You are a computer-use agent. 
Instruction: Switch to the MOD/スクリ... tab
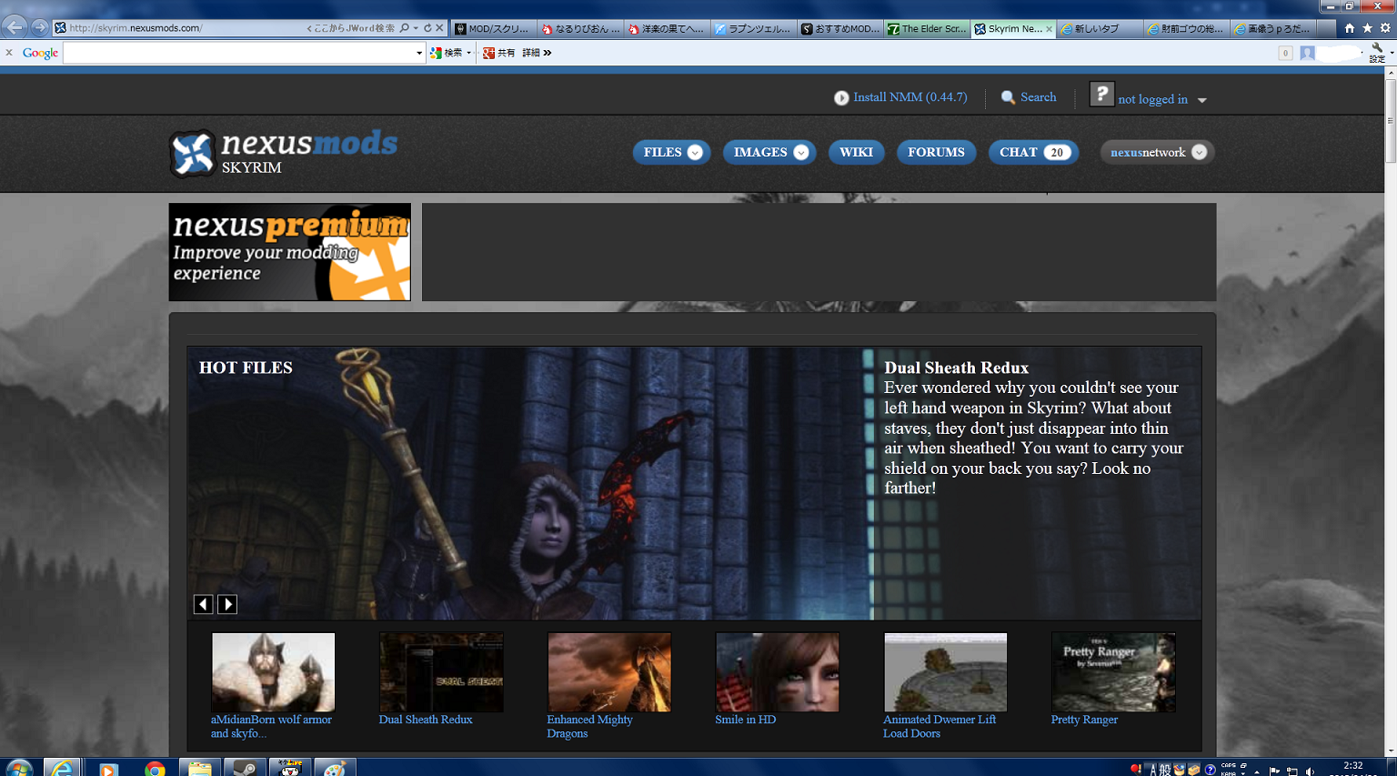(495, 28)
